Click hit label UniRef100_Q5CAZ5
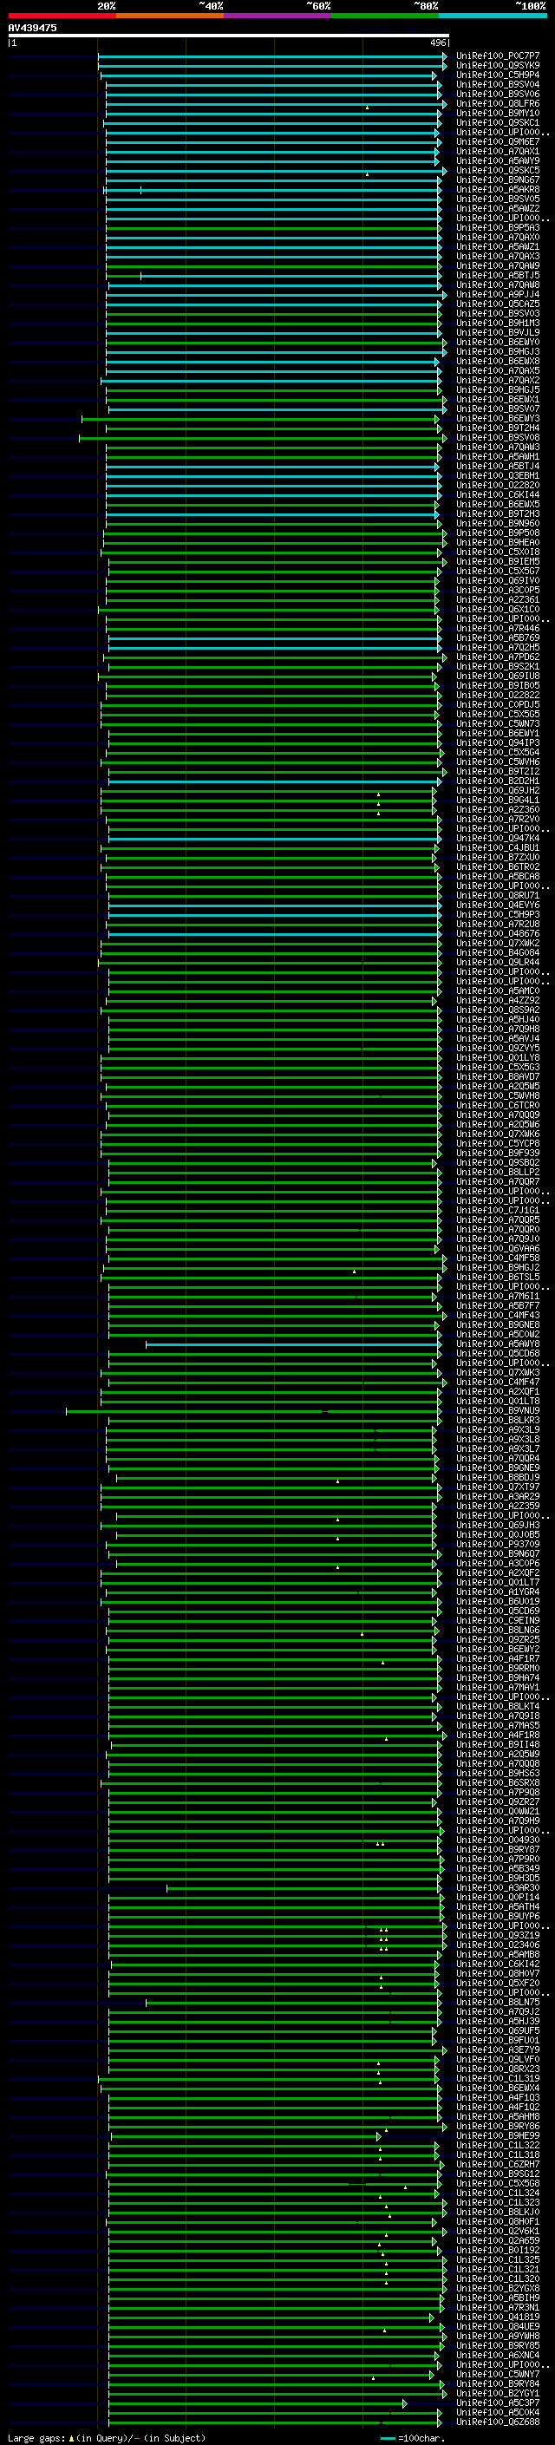Viewport: 555px width, 2445px height. click(x=498, y=304)
